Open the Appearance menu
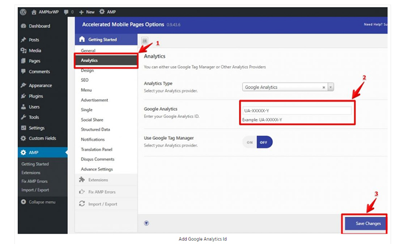Image resolution: width=399 pixels, height=244 pixels. (x=40, y=86)
